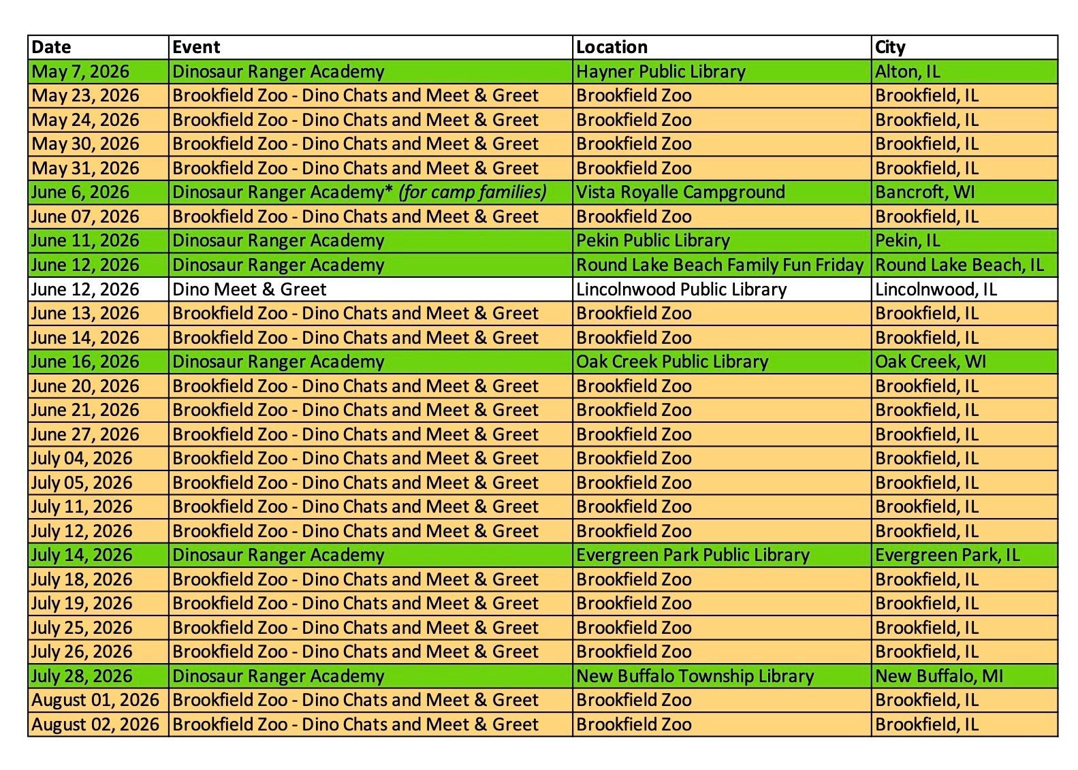Pick date cell June 21, 2026
Screen dimensions: 1078x770
pos(98,410)
